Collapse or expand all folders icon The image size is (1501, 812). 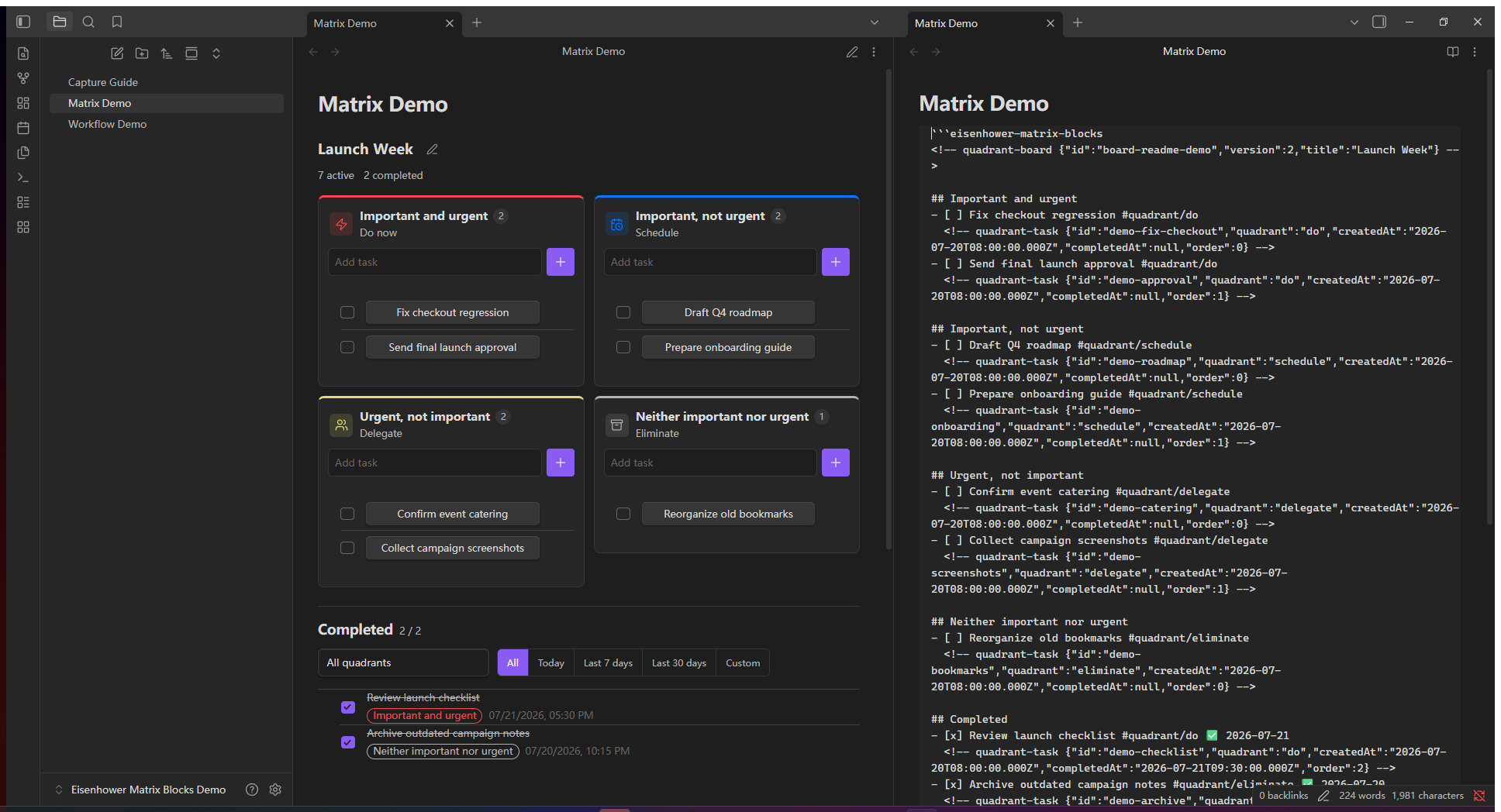[216, 53]
